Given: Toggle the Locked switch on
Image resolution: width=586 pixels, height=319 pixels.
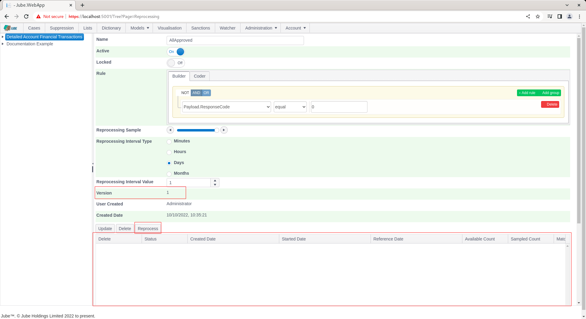Looking at the screenshot, I should (176, 63).
